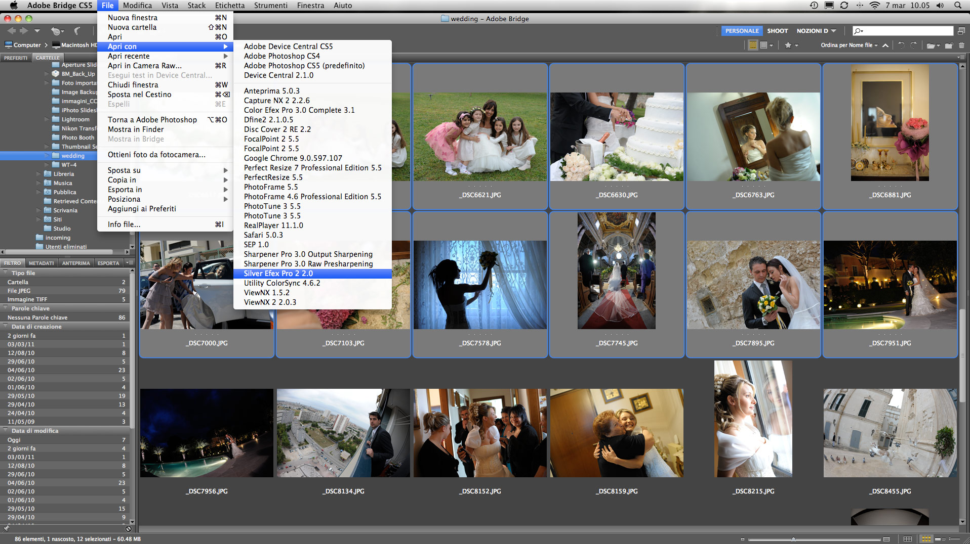The height and width of the screenshot is (544, 970).
Task: Click the Computer breadcrumb icon
Action: click(x=8, y=45)
